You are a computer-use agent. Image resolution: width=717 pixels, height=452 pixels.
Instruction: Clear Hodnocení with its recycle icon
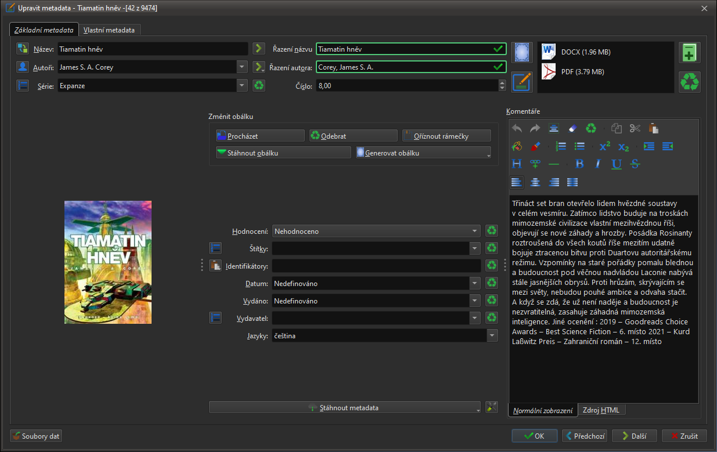point(492,231)
